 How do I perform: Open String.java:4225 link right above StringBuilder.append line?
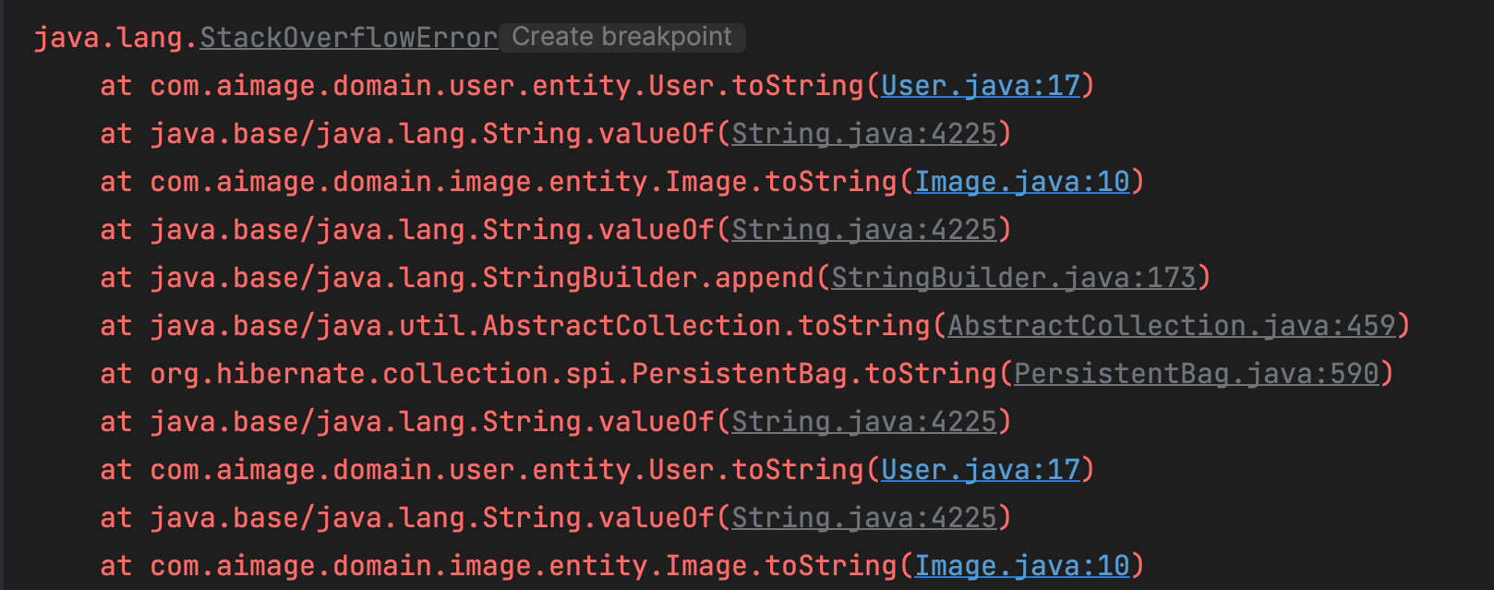pos(864,229)
